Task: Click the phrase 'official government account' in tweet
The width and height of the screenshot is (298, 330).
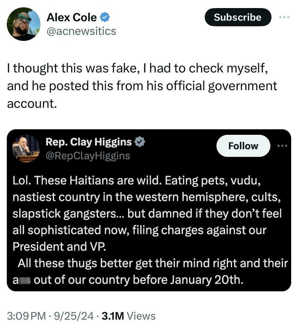Action: (221, 85)
